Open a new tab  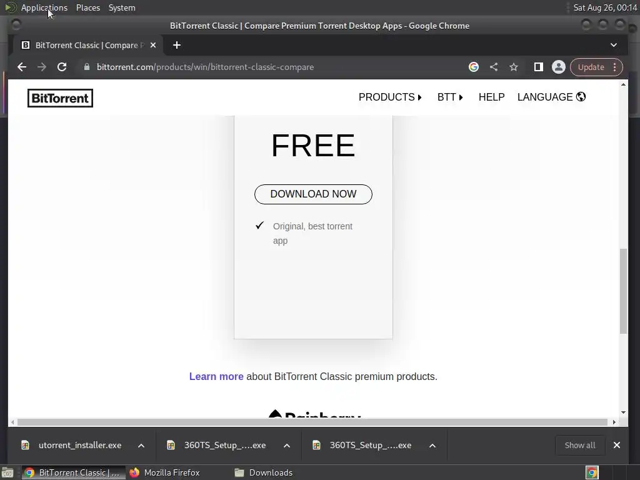(177, 45)
